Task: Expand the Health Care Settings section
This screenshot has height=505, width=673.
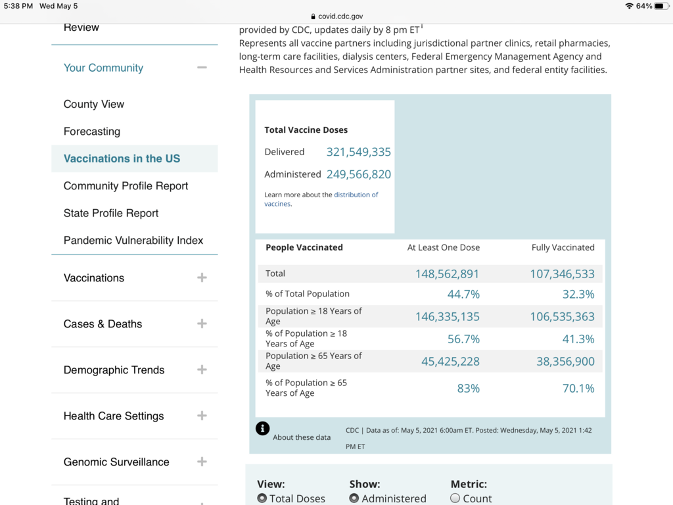Action: [x=114, y=416]
